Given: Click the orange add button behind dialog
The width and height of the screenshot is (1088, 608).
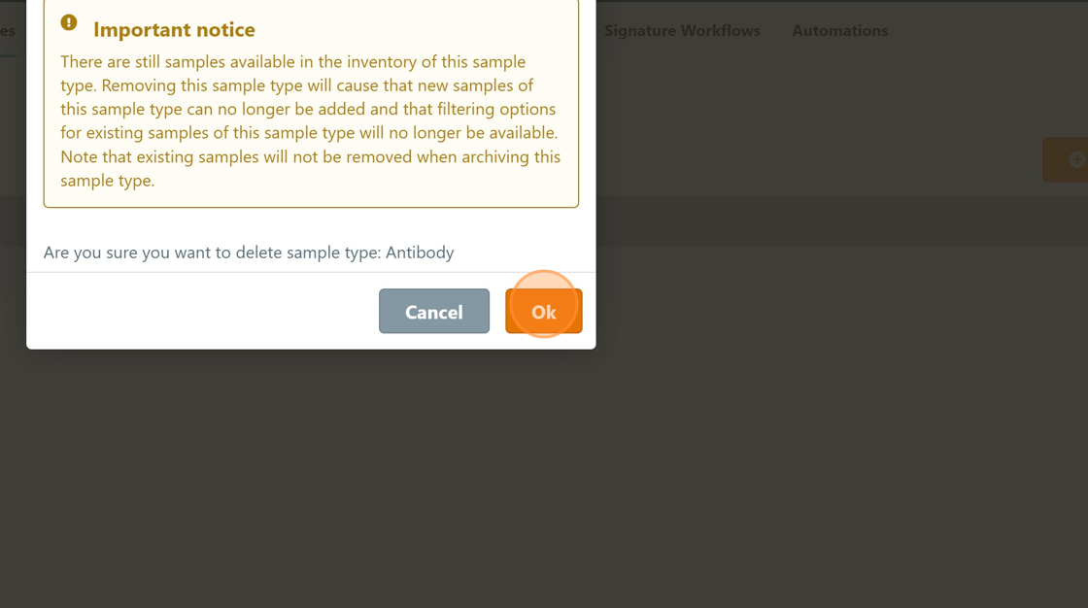Looking at the screenshot, I should point(1066,159).
